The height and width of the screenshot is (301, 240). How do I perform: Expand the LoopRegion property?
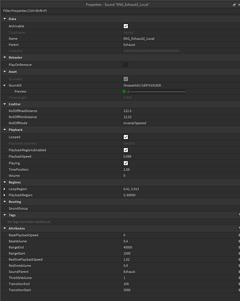click(x=4, y=189)
